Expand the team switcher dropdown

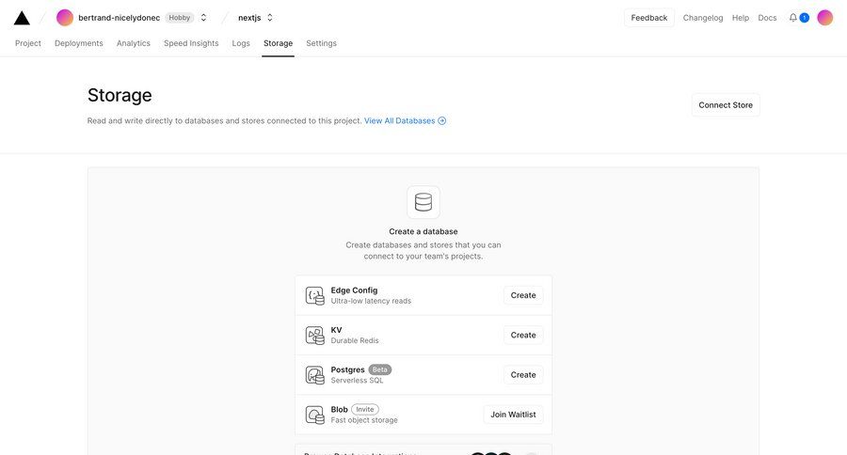[203, 18]
